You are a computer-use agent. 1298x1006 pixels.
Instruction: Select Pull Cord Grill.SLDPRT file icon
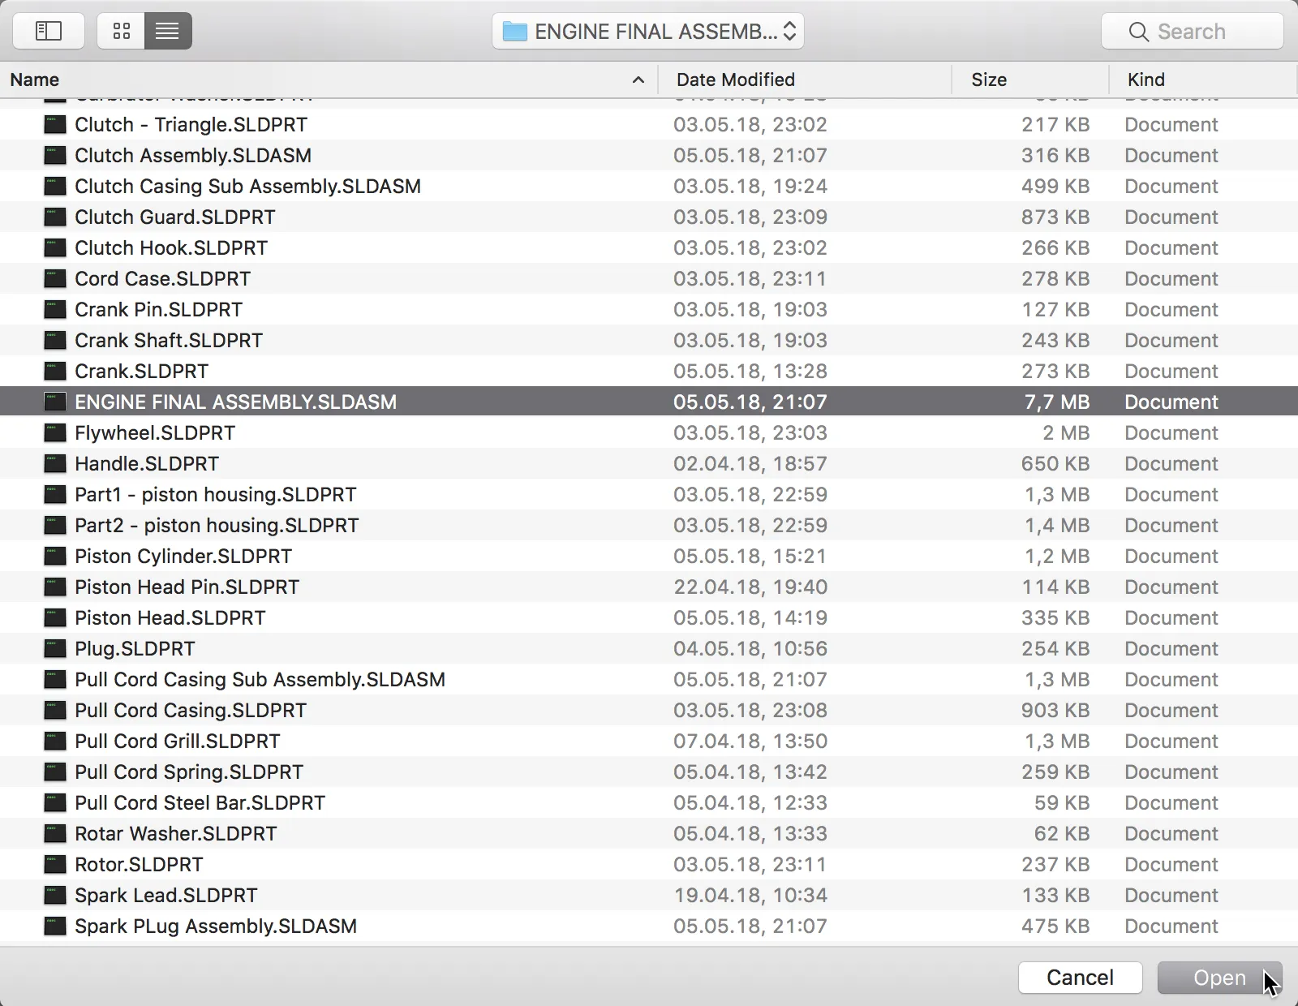[54, 741]
